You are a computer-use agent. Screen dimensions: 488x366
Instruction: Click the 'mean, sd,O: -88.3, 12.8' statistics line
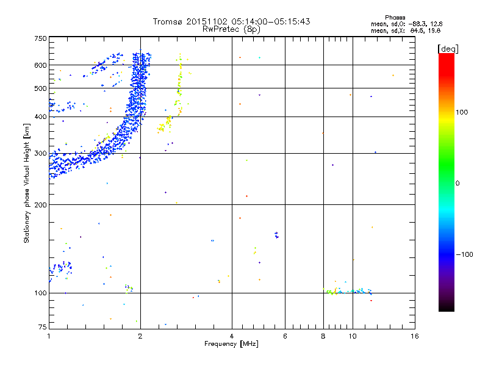[406, 24]
